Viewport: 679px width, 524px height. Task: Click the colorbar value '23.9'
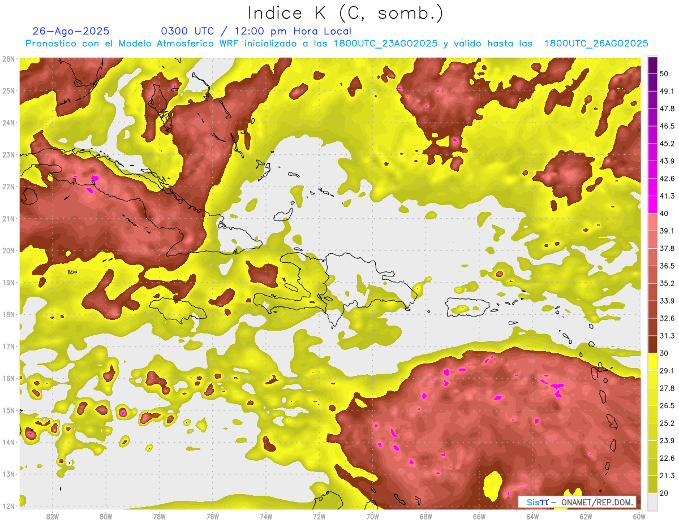tap(667, 440)
